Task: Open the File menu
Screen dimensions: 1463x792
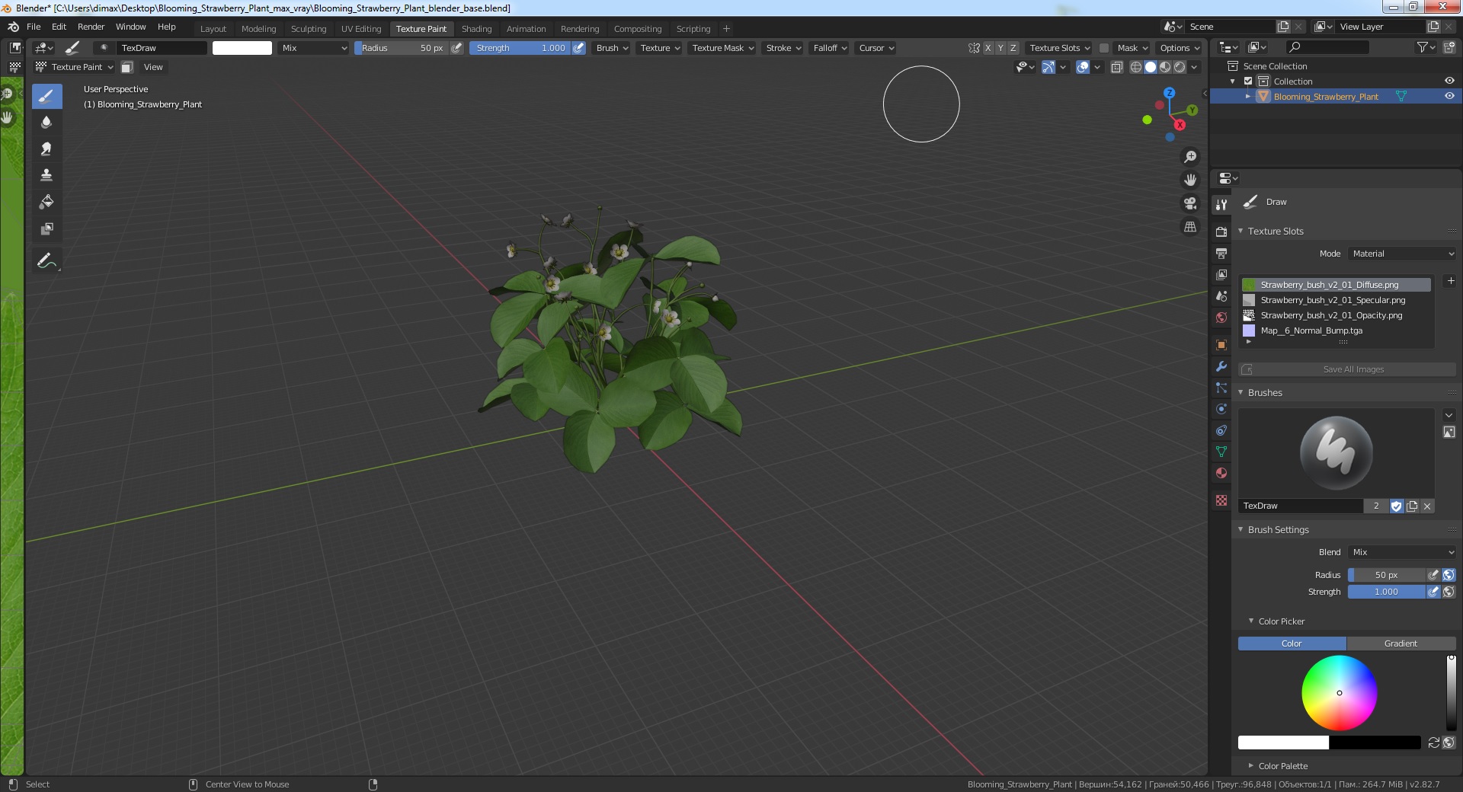Action: [x=34, y=27]
